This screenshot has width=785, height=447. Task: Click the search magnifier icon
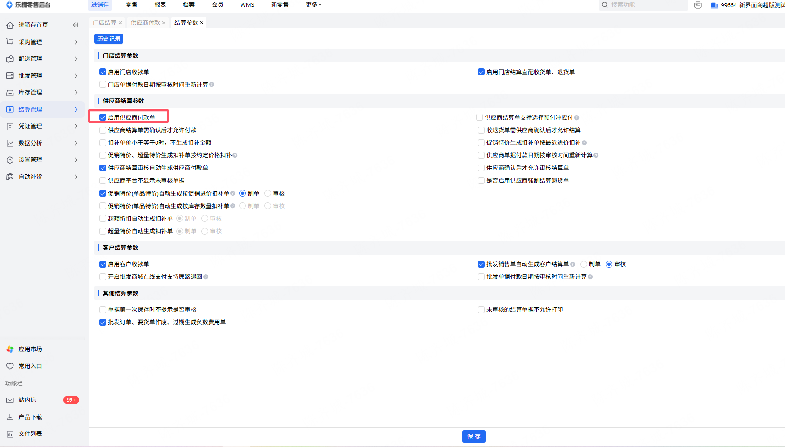(x=605, y=5)
